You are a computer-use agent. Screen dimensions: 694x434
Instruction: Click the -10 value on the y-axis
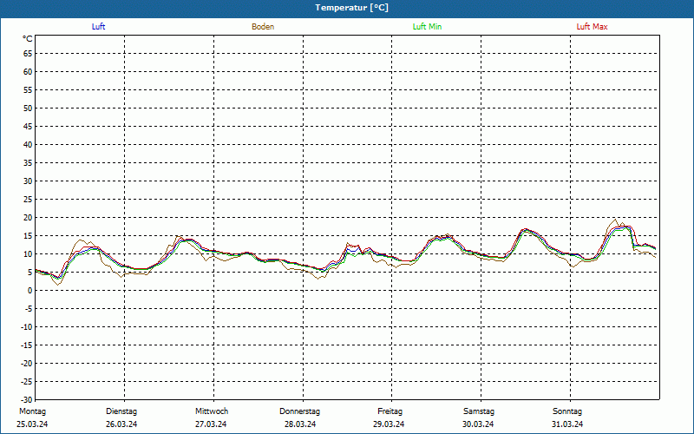pyautogui.click(x=27, y=327)
